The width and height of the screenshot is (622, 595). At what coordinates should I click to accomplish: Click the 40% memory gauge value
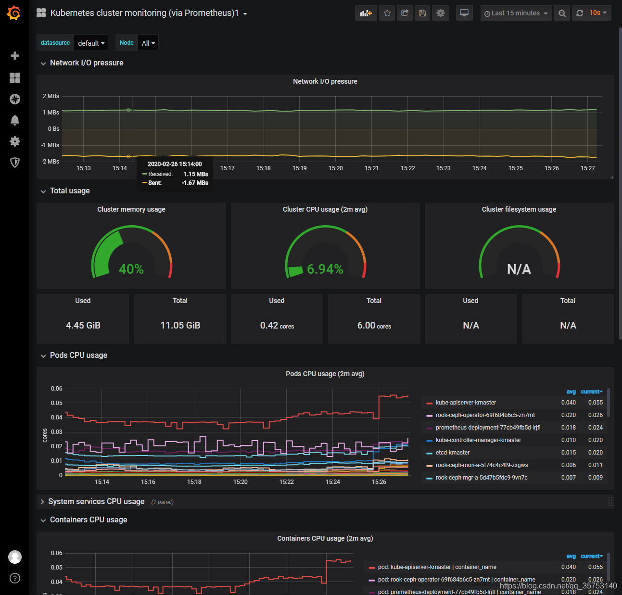(131, 269)
